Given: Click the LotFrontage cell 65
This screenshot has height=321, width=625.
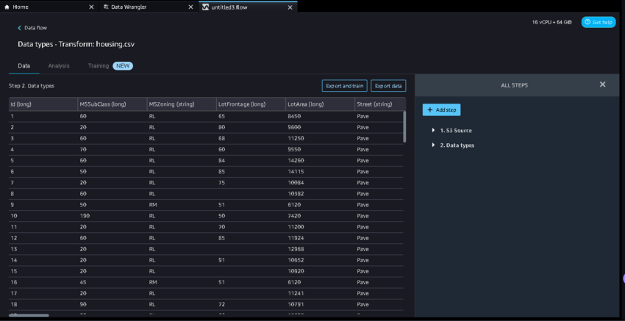Looking at the screenshot, I should tap(221, 116).
